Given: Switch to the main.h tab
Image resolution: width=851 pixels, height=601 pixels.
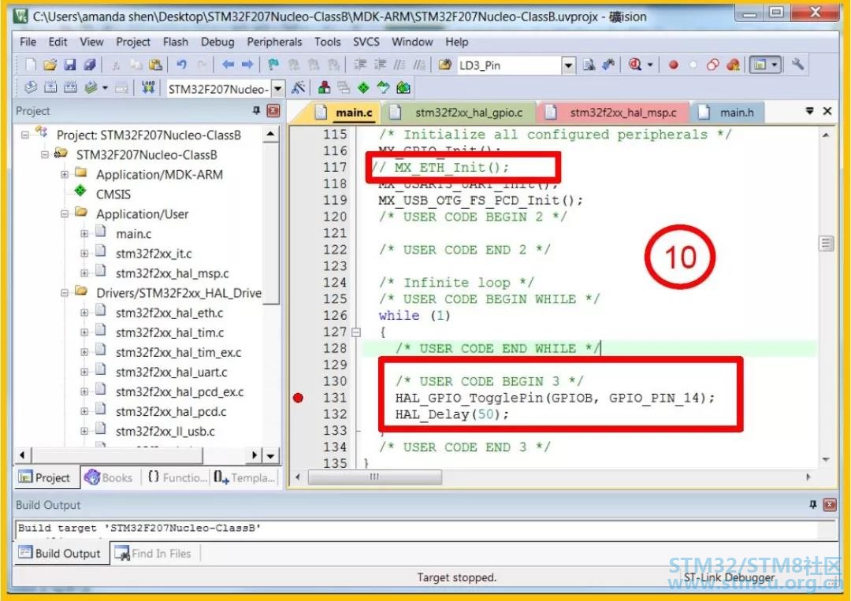Looking at the screenshot, I should [x=727, y=113].
